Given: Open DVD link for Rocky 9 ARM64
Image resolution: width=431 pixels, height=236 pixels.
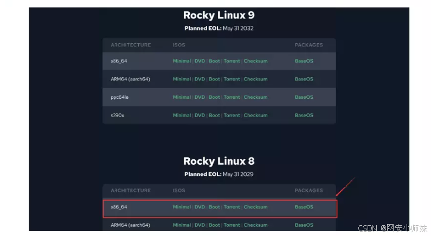Looking at the screenshot, I should (x=200, y=79).
